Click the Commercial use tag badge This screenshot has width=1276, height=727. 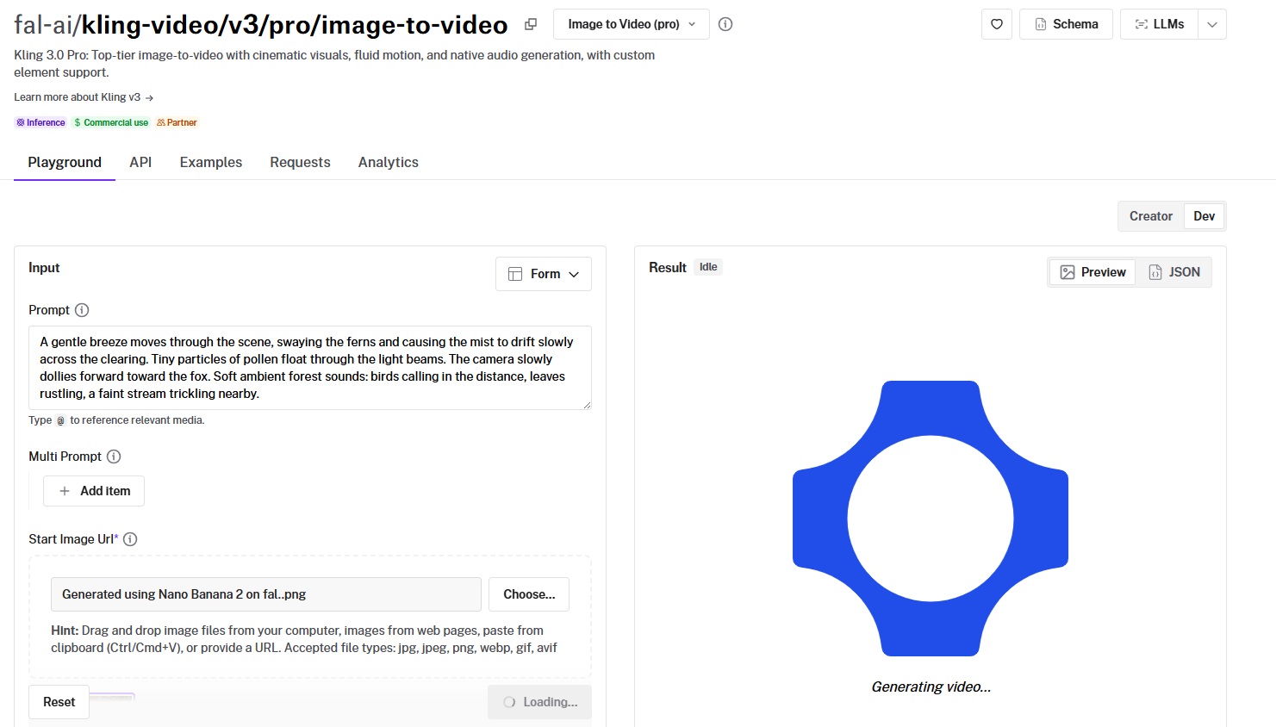click(111, 122)
